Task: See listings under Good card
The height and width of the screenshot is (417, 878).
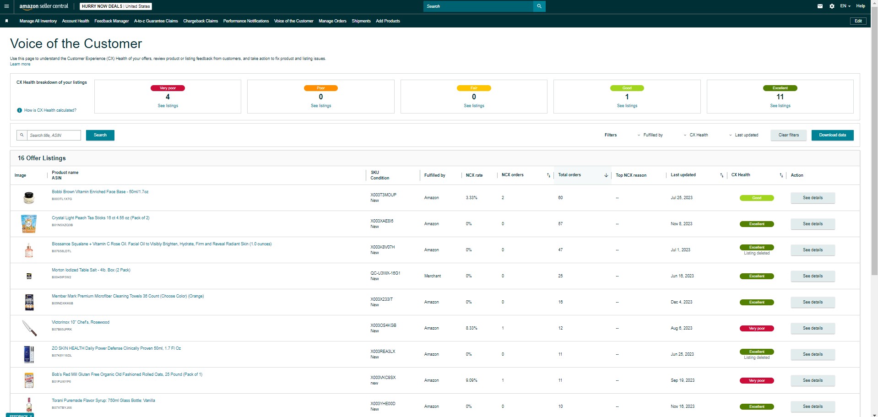Action: point(627,106)
